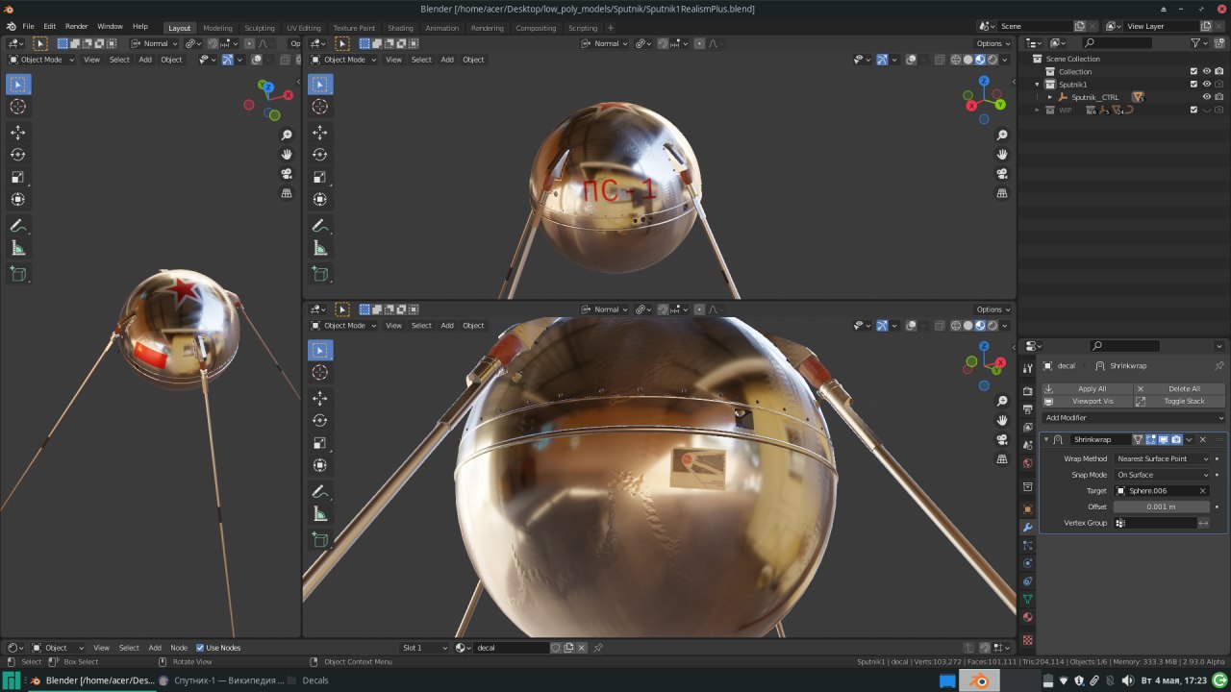Switch to the UV Editing workspace tab
Image resolution: width=1231 pixels, height=692 pixels.
click(304, 28)
